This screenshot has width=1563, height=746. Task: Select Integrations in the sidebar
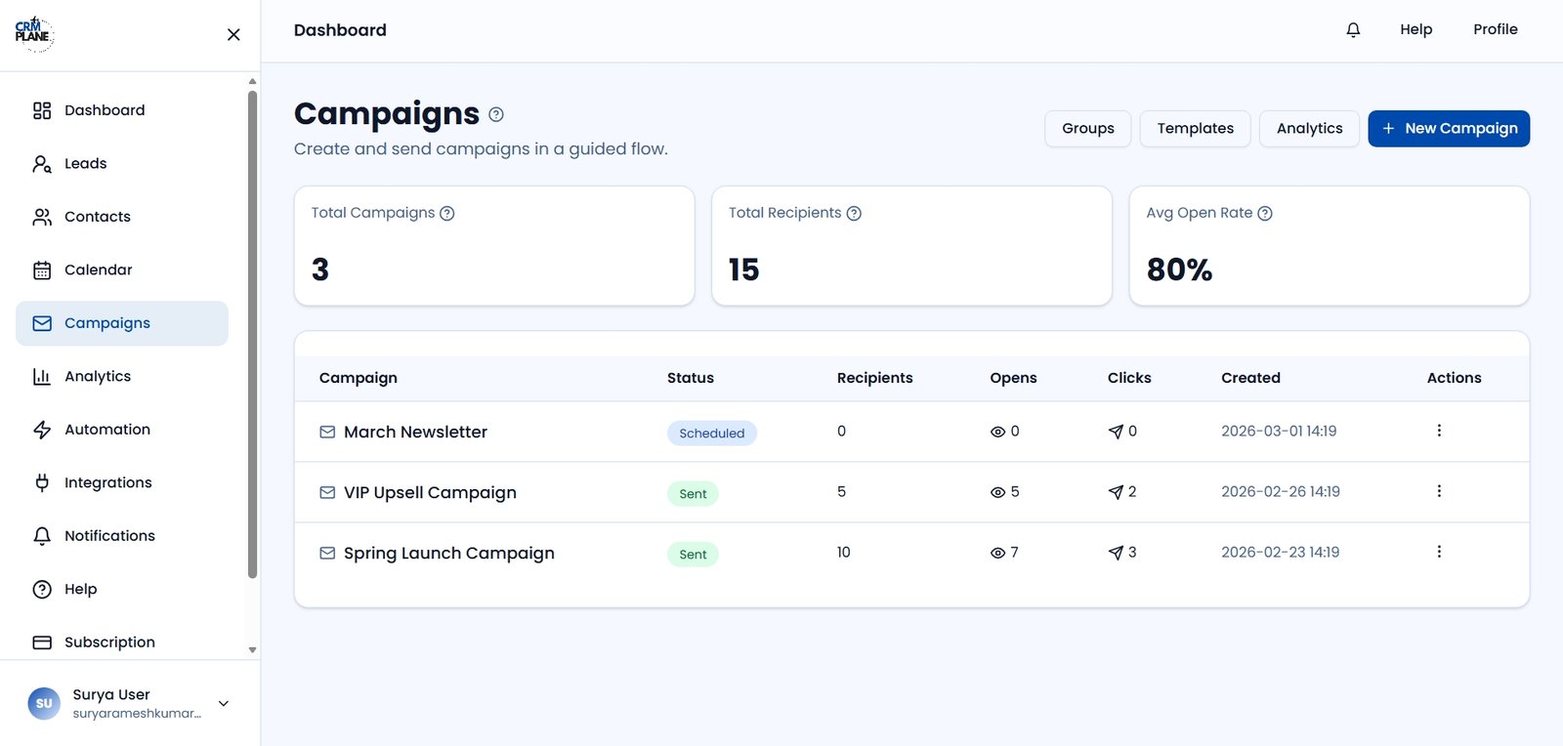(107, 482)
